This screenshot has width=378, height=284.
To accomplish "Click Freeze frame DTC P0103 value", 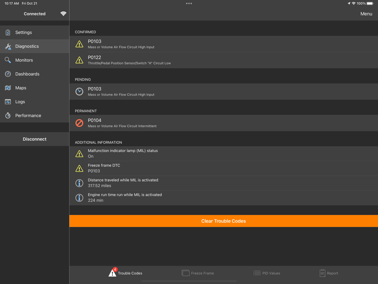I will click(94, 171).
